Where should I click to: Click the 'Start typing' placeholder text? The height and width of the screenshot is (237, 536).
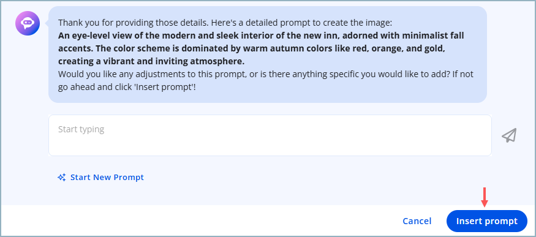point(81,129)
